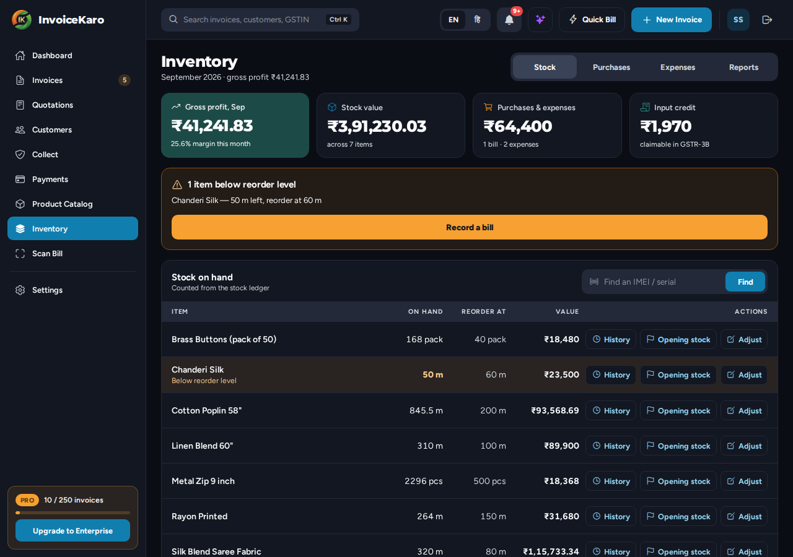Switch language to Hindi
Viewport: 793px width, 557px height.
(477, 20)
